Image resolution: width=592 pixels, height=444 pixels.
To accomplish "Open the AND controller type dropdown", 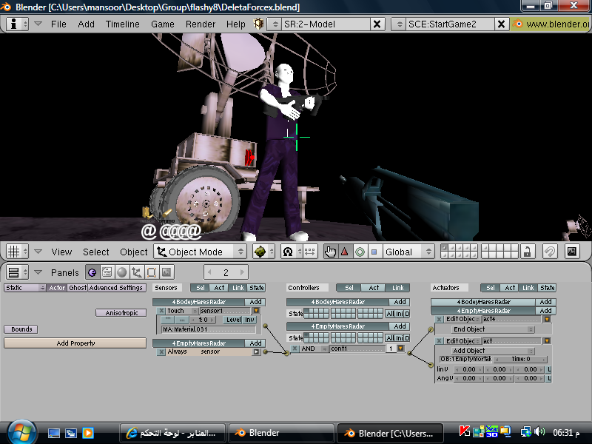I will pyautogui.click(x=314, y=349).
